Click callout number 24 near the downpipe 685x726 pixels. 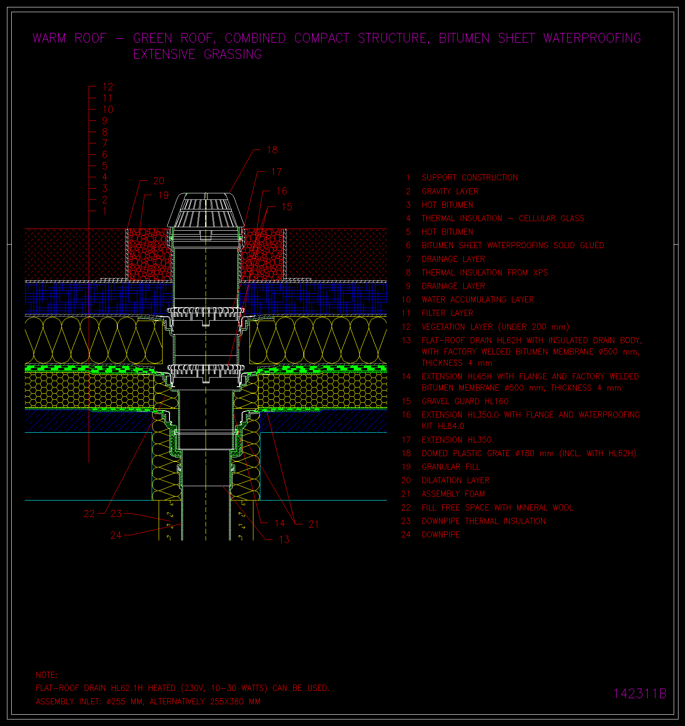[116, 536]
